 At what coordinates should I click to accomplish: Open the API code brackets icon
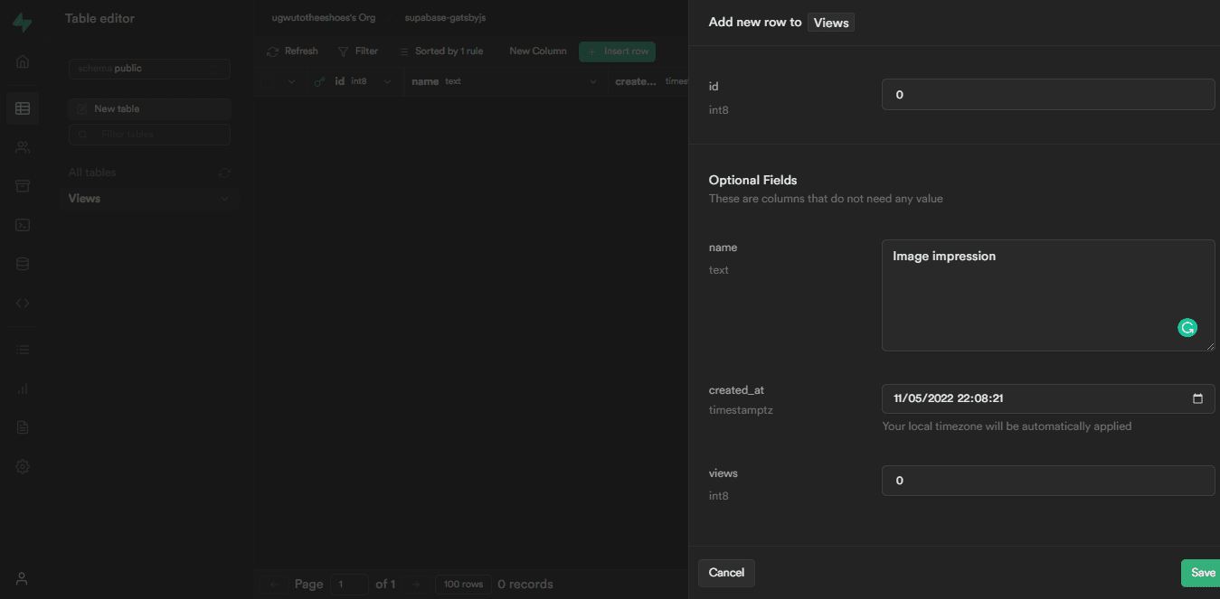23,303
